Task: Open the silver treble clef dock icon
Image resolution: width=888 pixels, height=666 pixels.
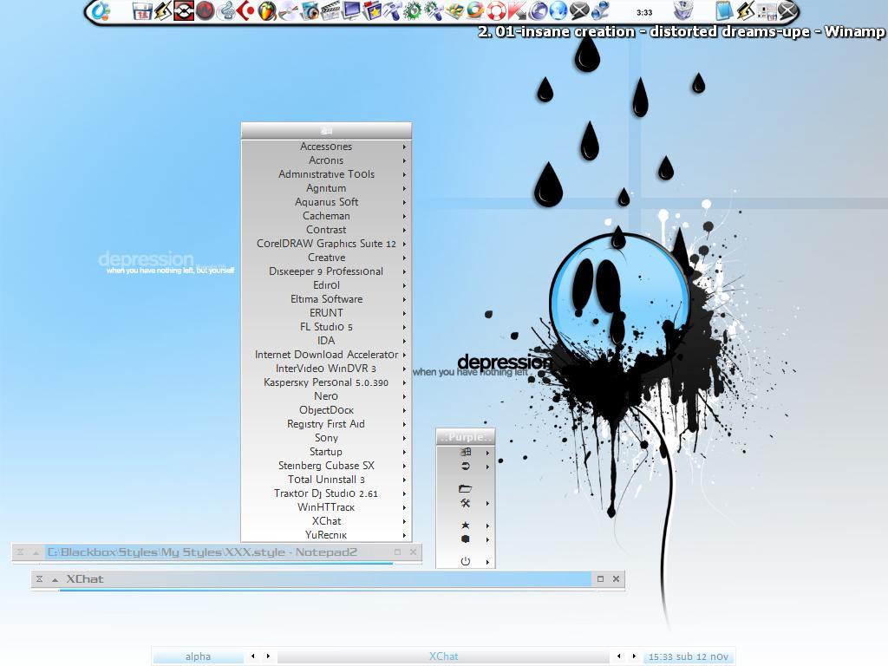Action: 225,10
